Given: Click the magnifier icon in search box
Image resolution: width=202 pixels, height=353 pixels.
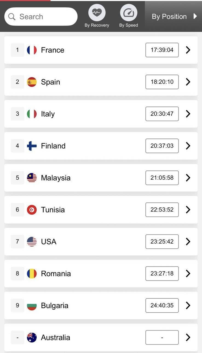Looking at the screenshot, I should (12, 17).
